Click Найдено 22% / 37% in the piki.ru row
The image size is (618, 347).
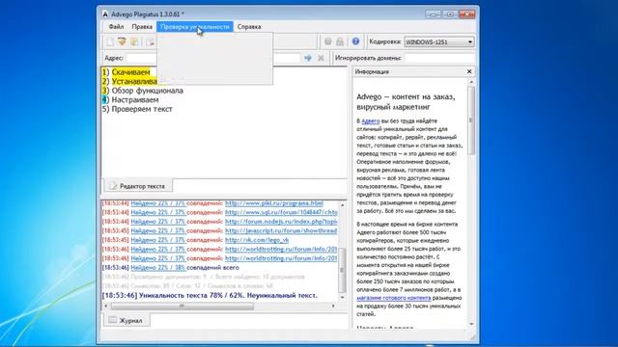157,203
